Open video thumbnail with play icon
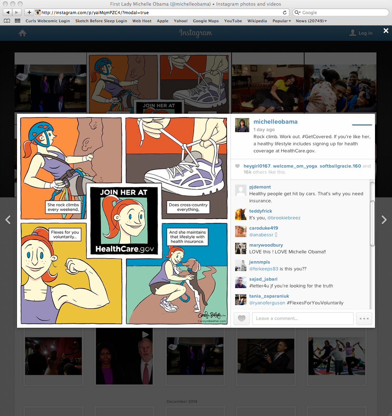392x416 pixels. tap(124, 356)
